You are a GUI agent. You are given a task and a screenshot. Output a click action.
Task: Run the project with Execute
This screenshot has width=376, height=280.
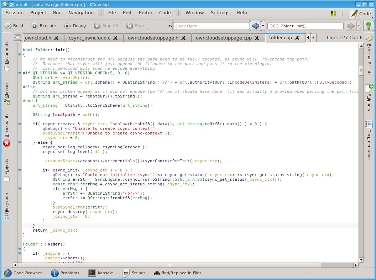[43, 26]
